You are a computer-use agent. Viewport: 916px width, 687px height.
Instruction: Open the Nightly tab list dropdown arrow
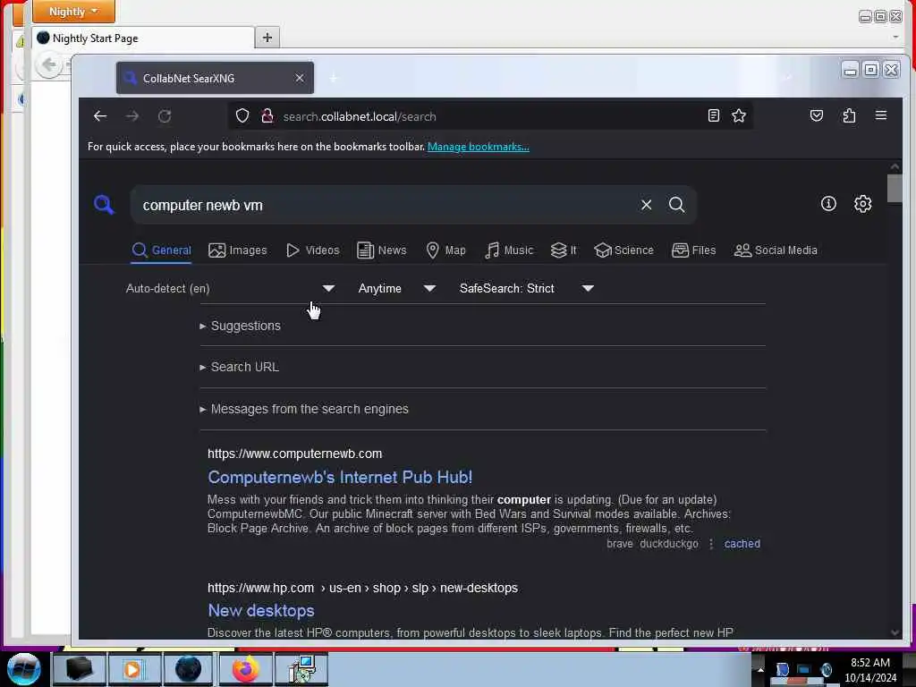coord(895,38)
